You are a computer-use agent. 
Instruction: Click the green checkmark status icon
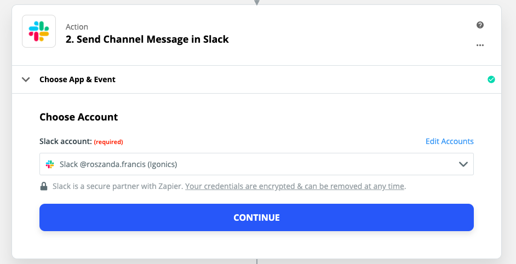pos(491,79)
